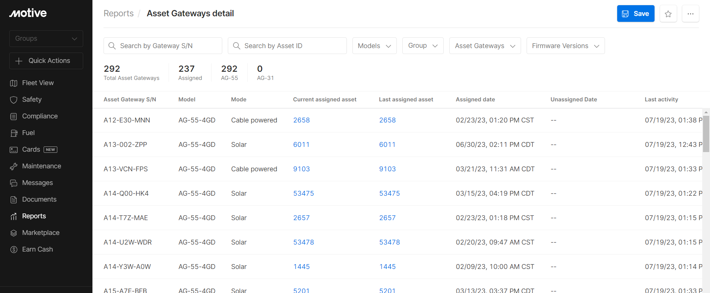Open the Compliance section
710x293 pixels.
point(40,116)
